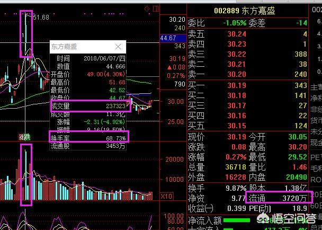Click the 卖二 price 30.21
322x230 pixels.
point(237,64)
